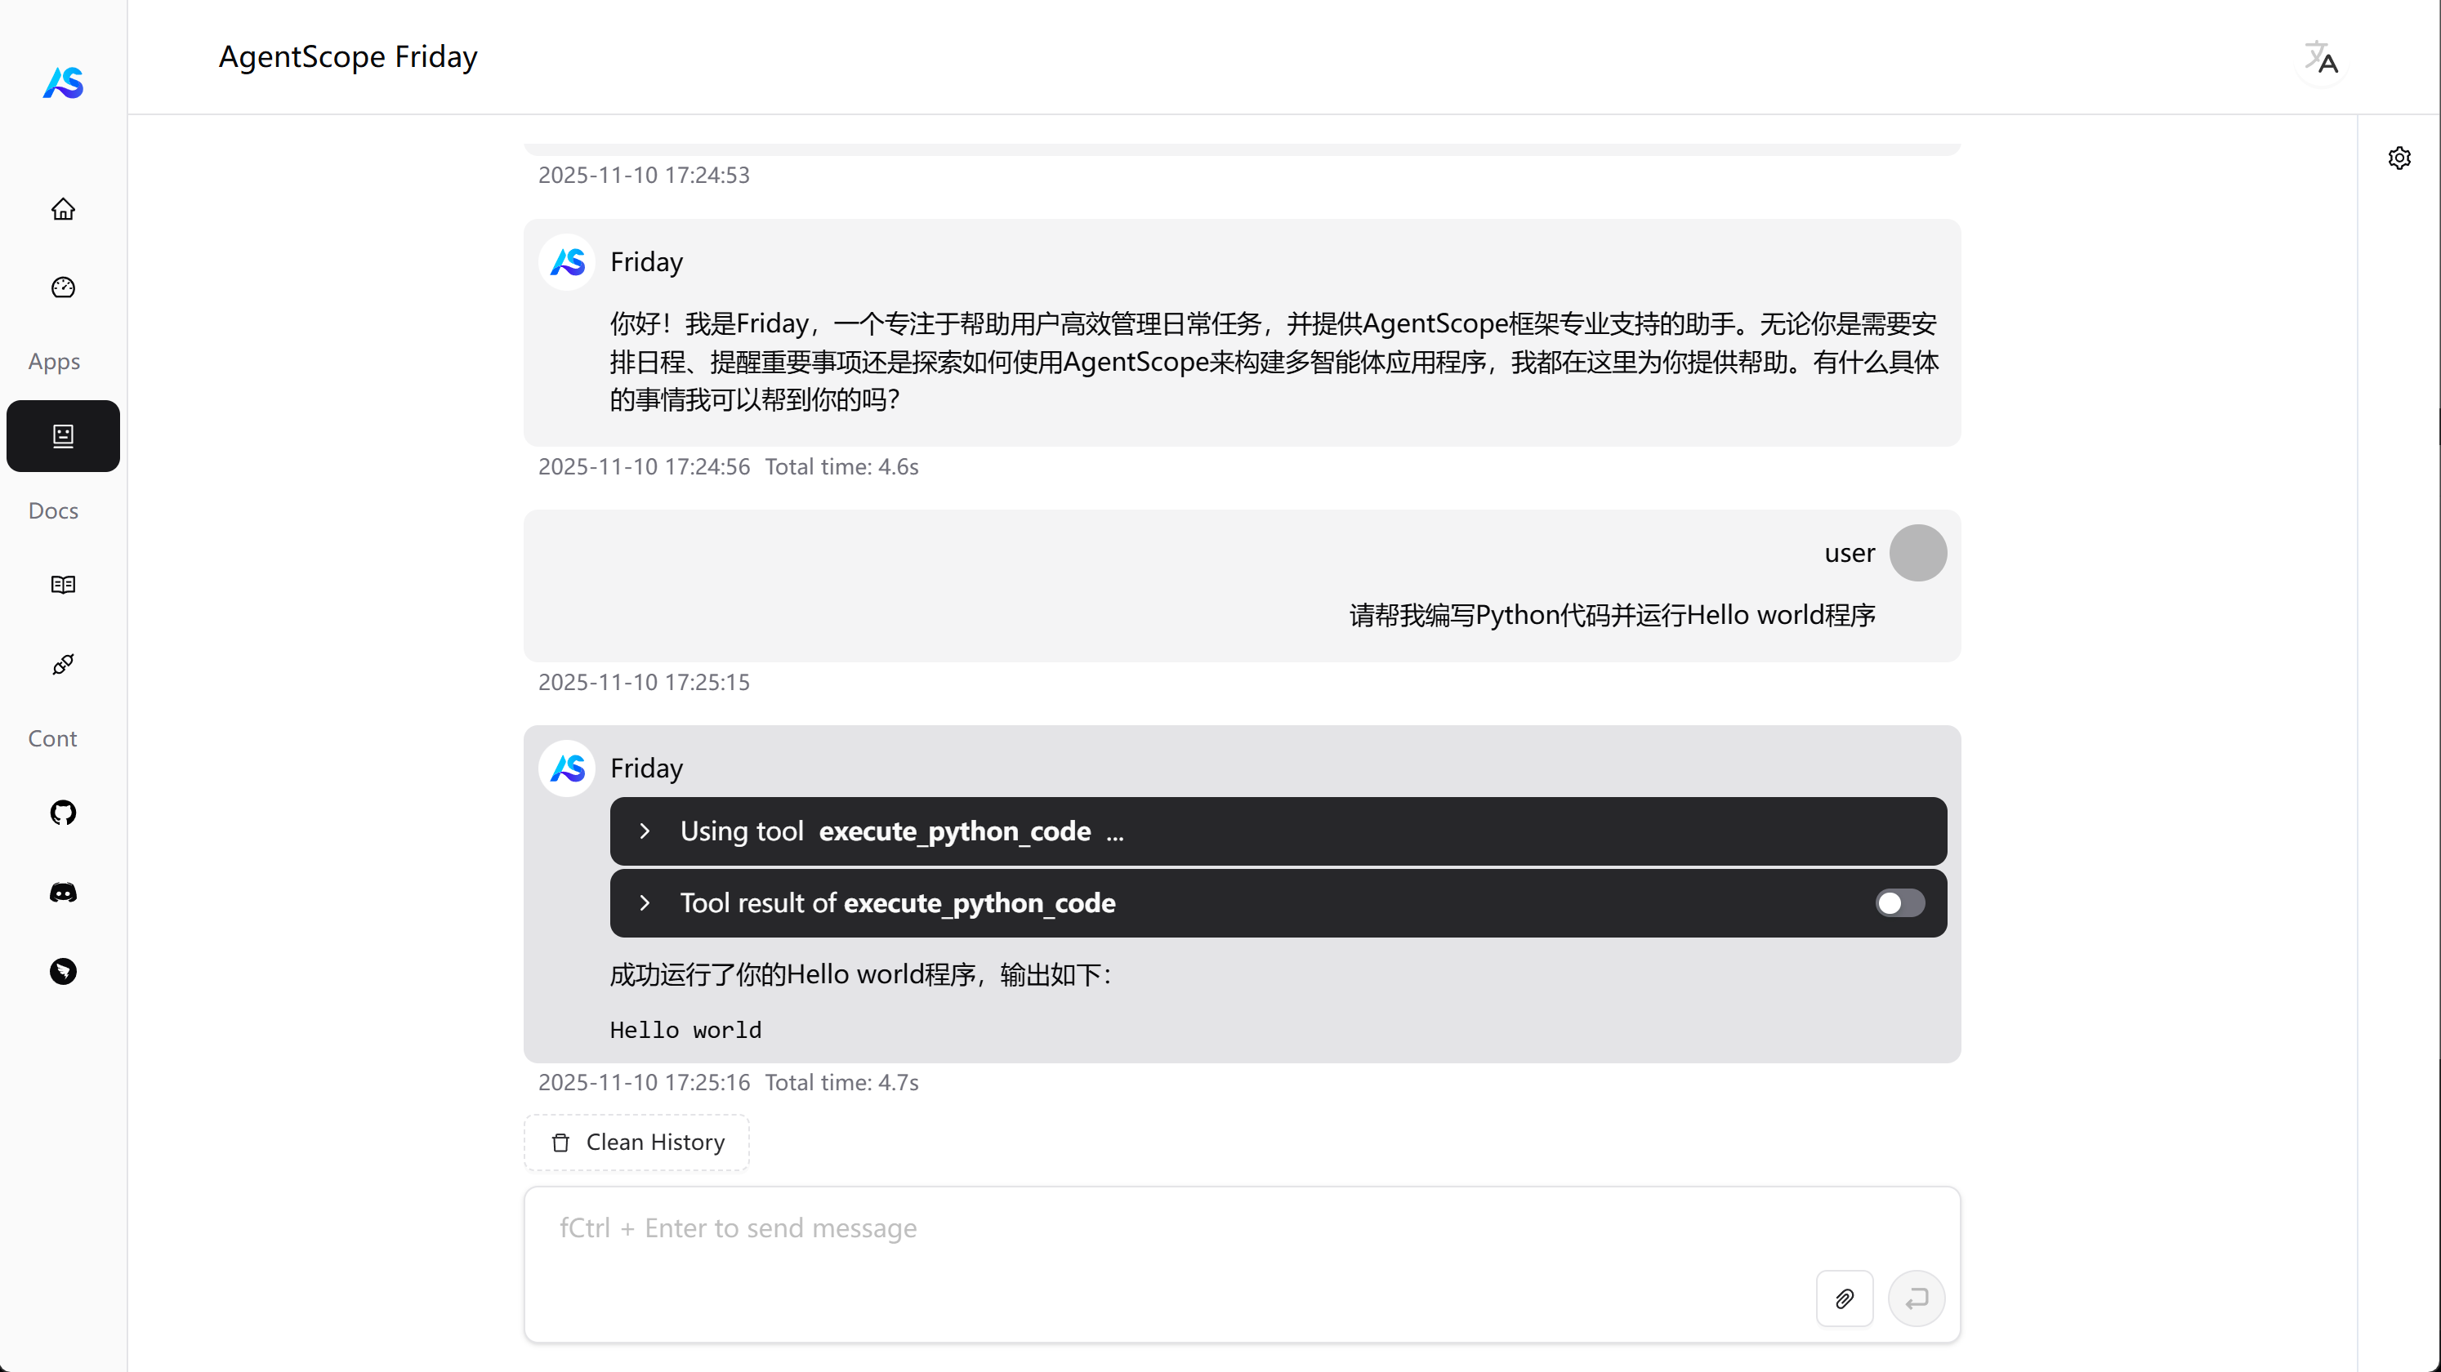
Task: Click the AgentScope Friday page title
Action: (x=348, y=57)
